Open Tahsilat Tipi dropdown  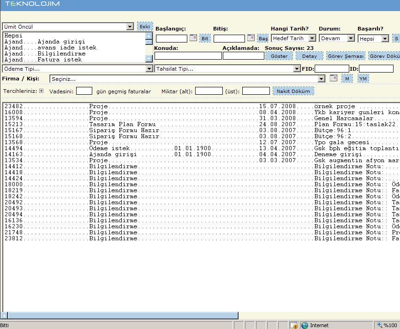click(x=227, y=69)
